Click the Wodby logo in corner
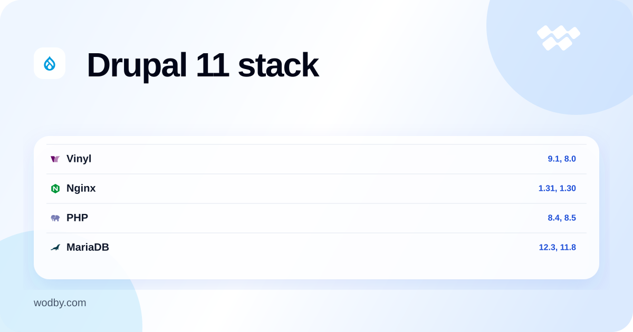633x332 pixels. click(559, 38)
